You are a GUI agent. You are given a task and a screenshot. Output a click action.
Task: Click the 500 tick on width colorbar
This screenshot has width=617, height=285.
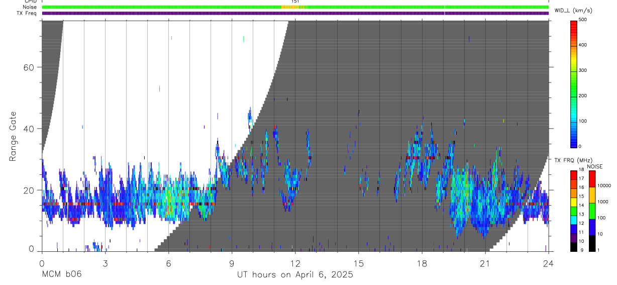click(x=583, y=20)
